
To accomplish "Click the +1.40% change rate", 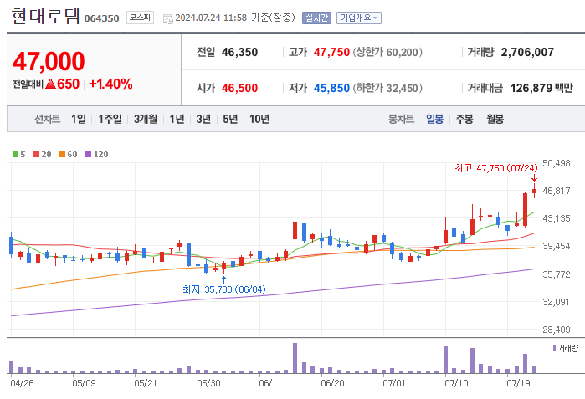I will point(110,84).
